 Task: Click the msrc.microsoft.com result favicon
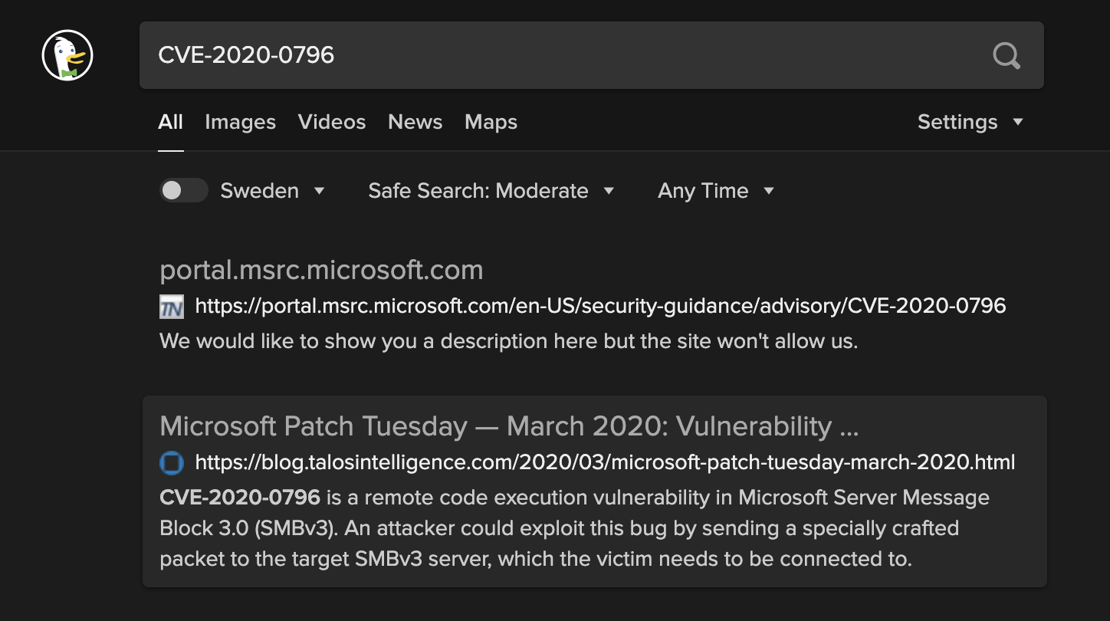[x=172, y=307]
